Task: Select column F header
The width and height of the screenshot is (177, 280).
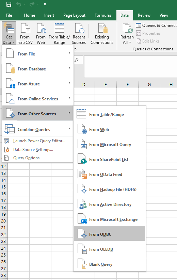Action: [x=128, y=85]
